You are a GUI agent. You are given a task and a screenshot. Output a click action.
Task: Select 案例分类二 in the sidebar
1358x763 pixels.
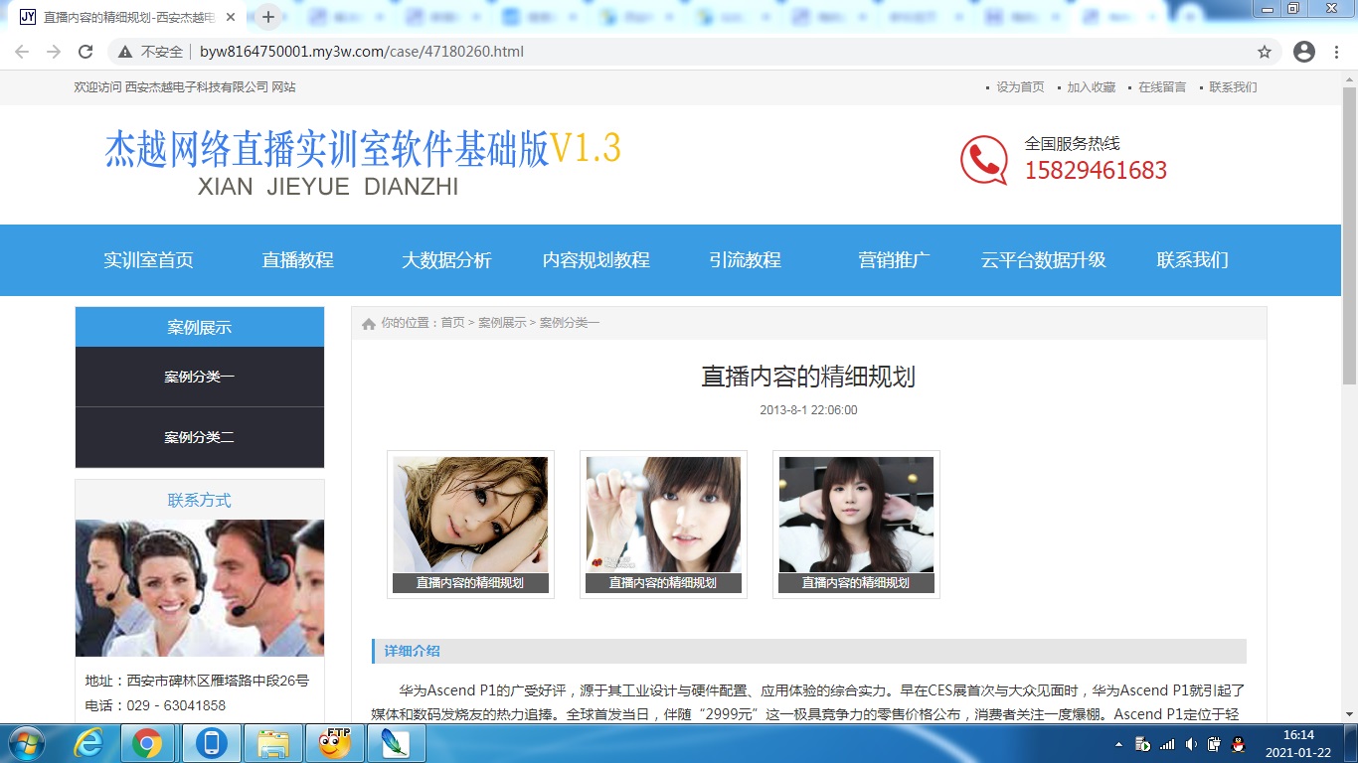(199, 437)
